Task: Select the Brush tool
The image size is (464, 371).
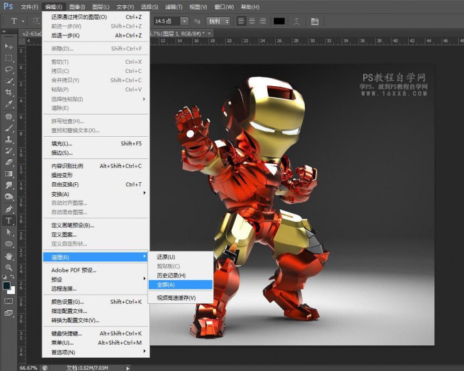Action: click(x=9, y=128)
